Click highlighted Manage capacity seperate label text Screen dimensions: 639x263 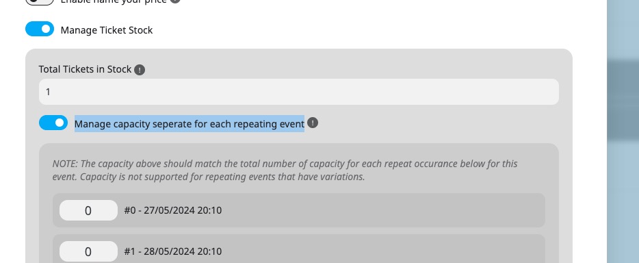(190, 123)
